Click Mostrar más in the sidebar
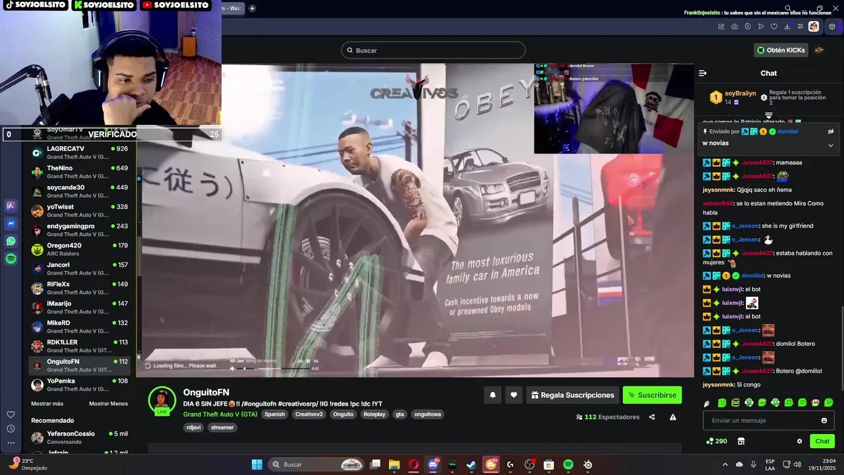This screenshot has width=844, height=475. click(x=47, y=404)
